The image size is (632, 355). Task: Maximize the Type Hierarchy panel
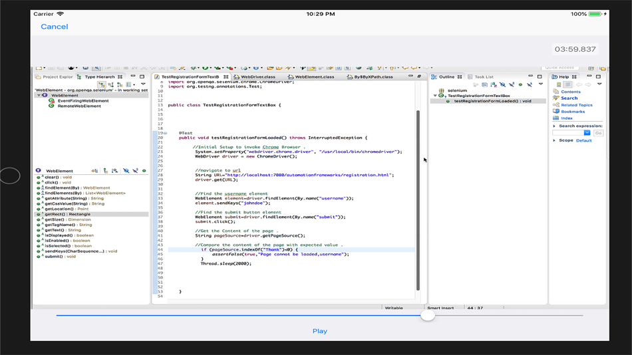point(142,76)
